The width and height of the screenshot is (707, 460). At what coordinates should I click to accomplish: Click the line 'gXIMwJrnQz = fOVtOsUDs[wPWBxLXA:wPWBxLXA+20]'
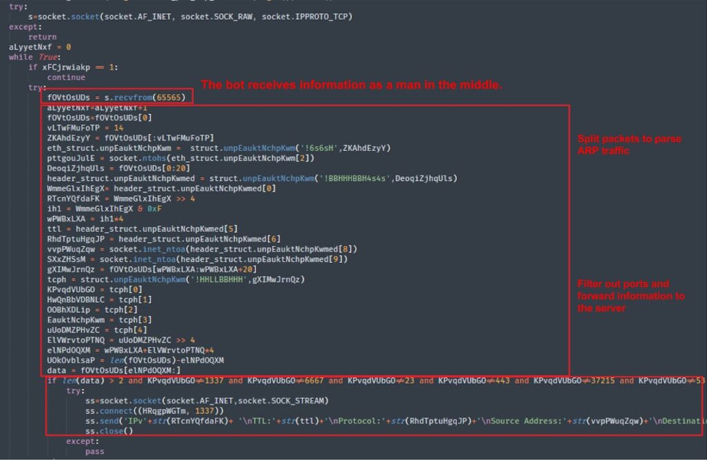pyautogui.click(x=152, y=269)
